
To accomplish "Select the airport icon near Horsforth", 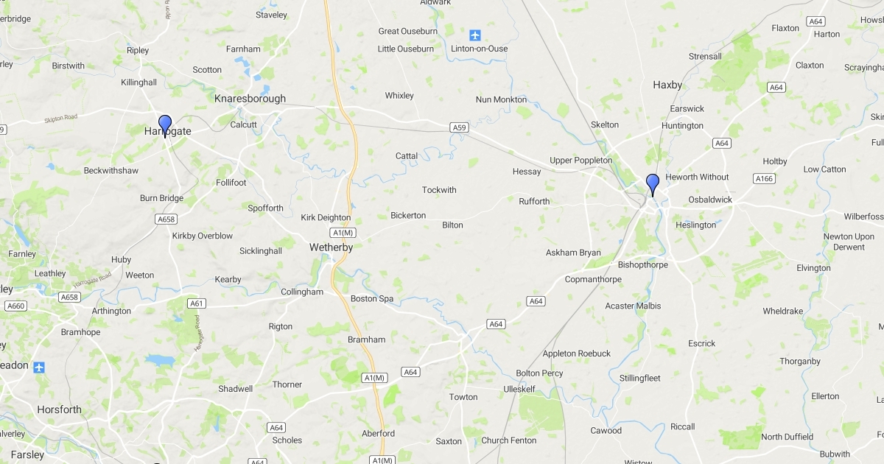I will (39, 367).
